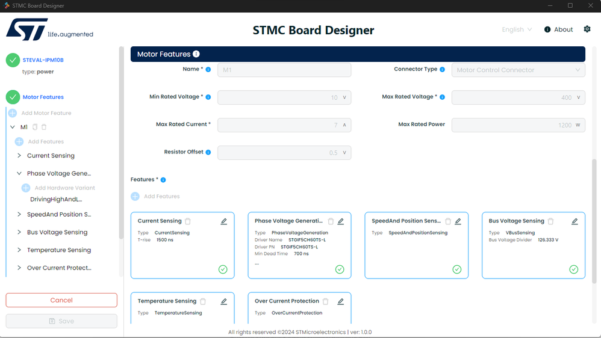Image resolution: width=601 pixels, height=338 pixels.
Task: Click the main panel vertical scrollbar
Action: tap(594, 221)
